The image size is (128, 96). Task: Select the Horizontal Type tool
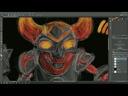coord(1,45)
